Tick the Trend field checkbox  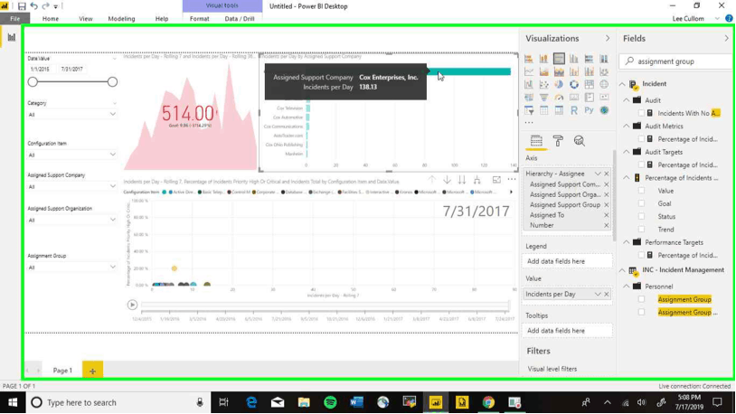pyautogui.click(x=641, y=229)
